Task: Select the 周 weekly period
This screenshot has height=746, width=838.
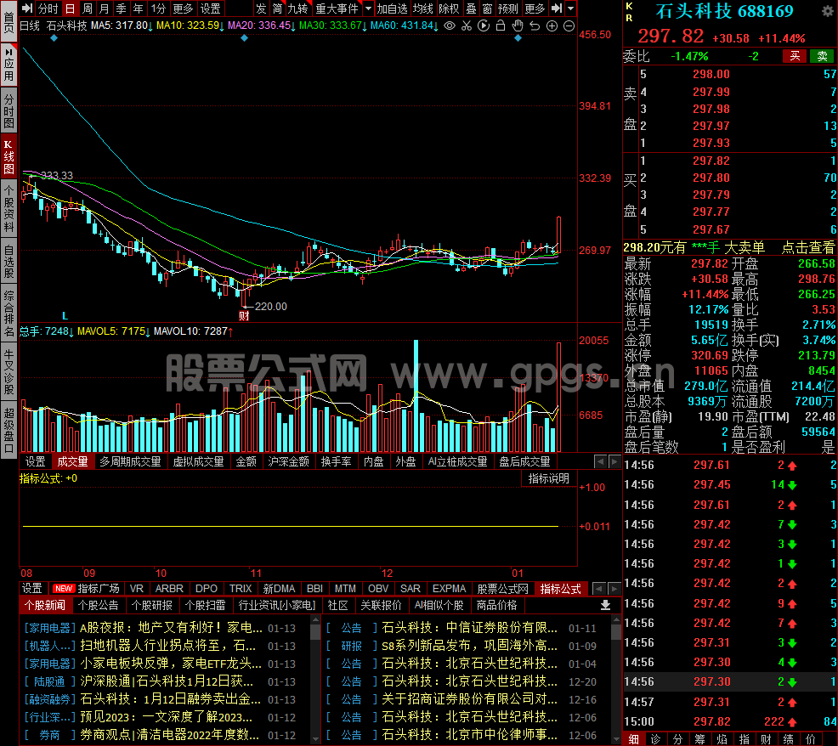Action: pyautogui.click(x=87, y=8)
